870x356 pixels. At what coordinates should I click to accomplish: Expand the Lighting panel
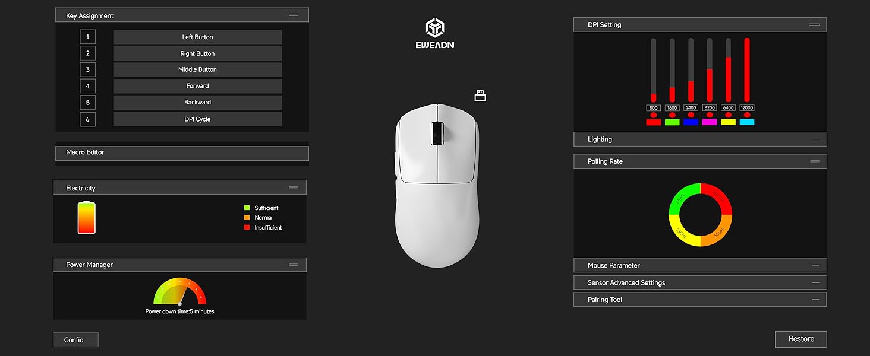(x=815, y=139)
